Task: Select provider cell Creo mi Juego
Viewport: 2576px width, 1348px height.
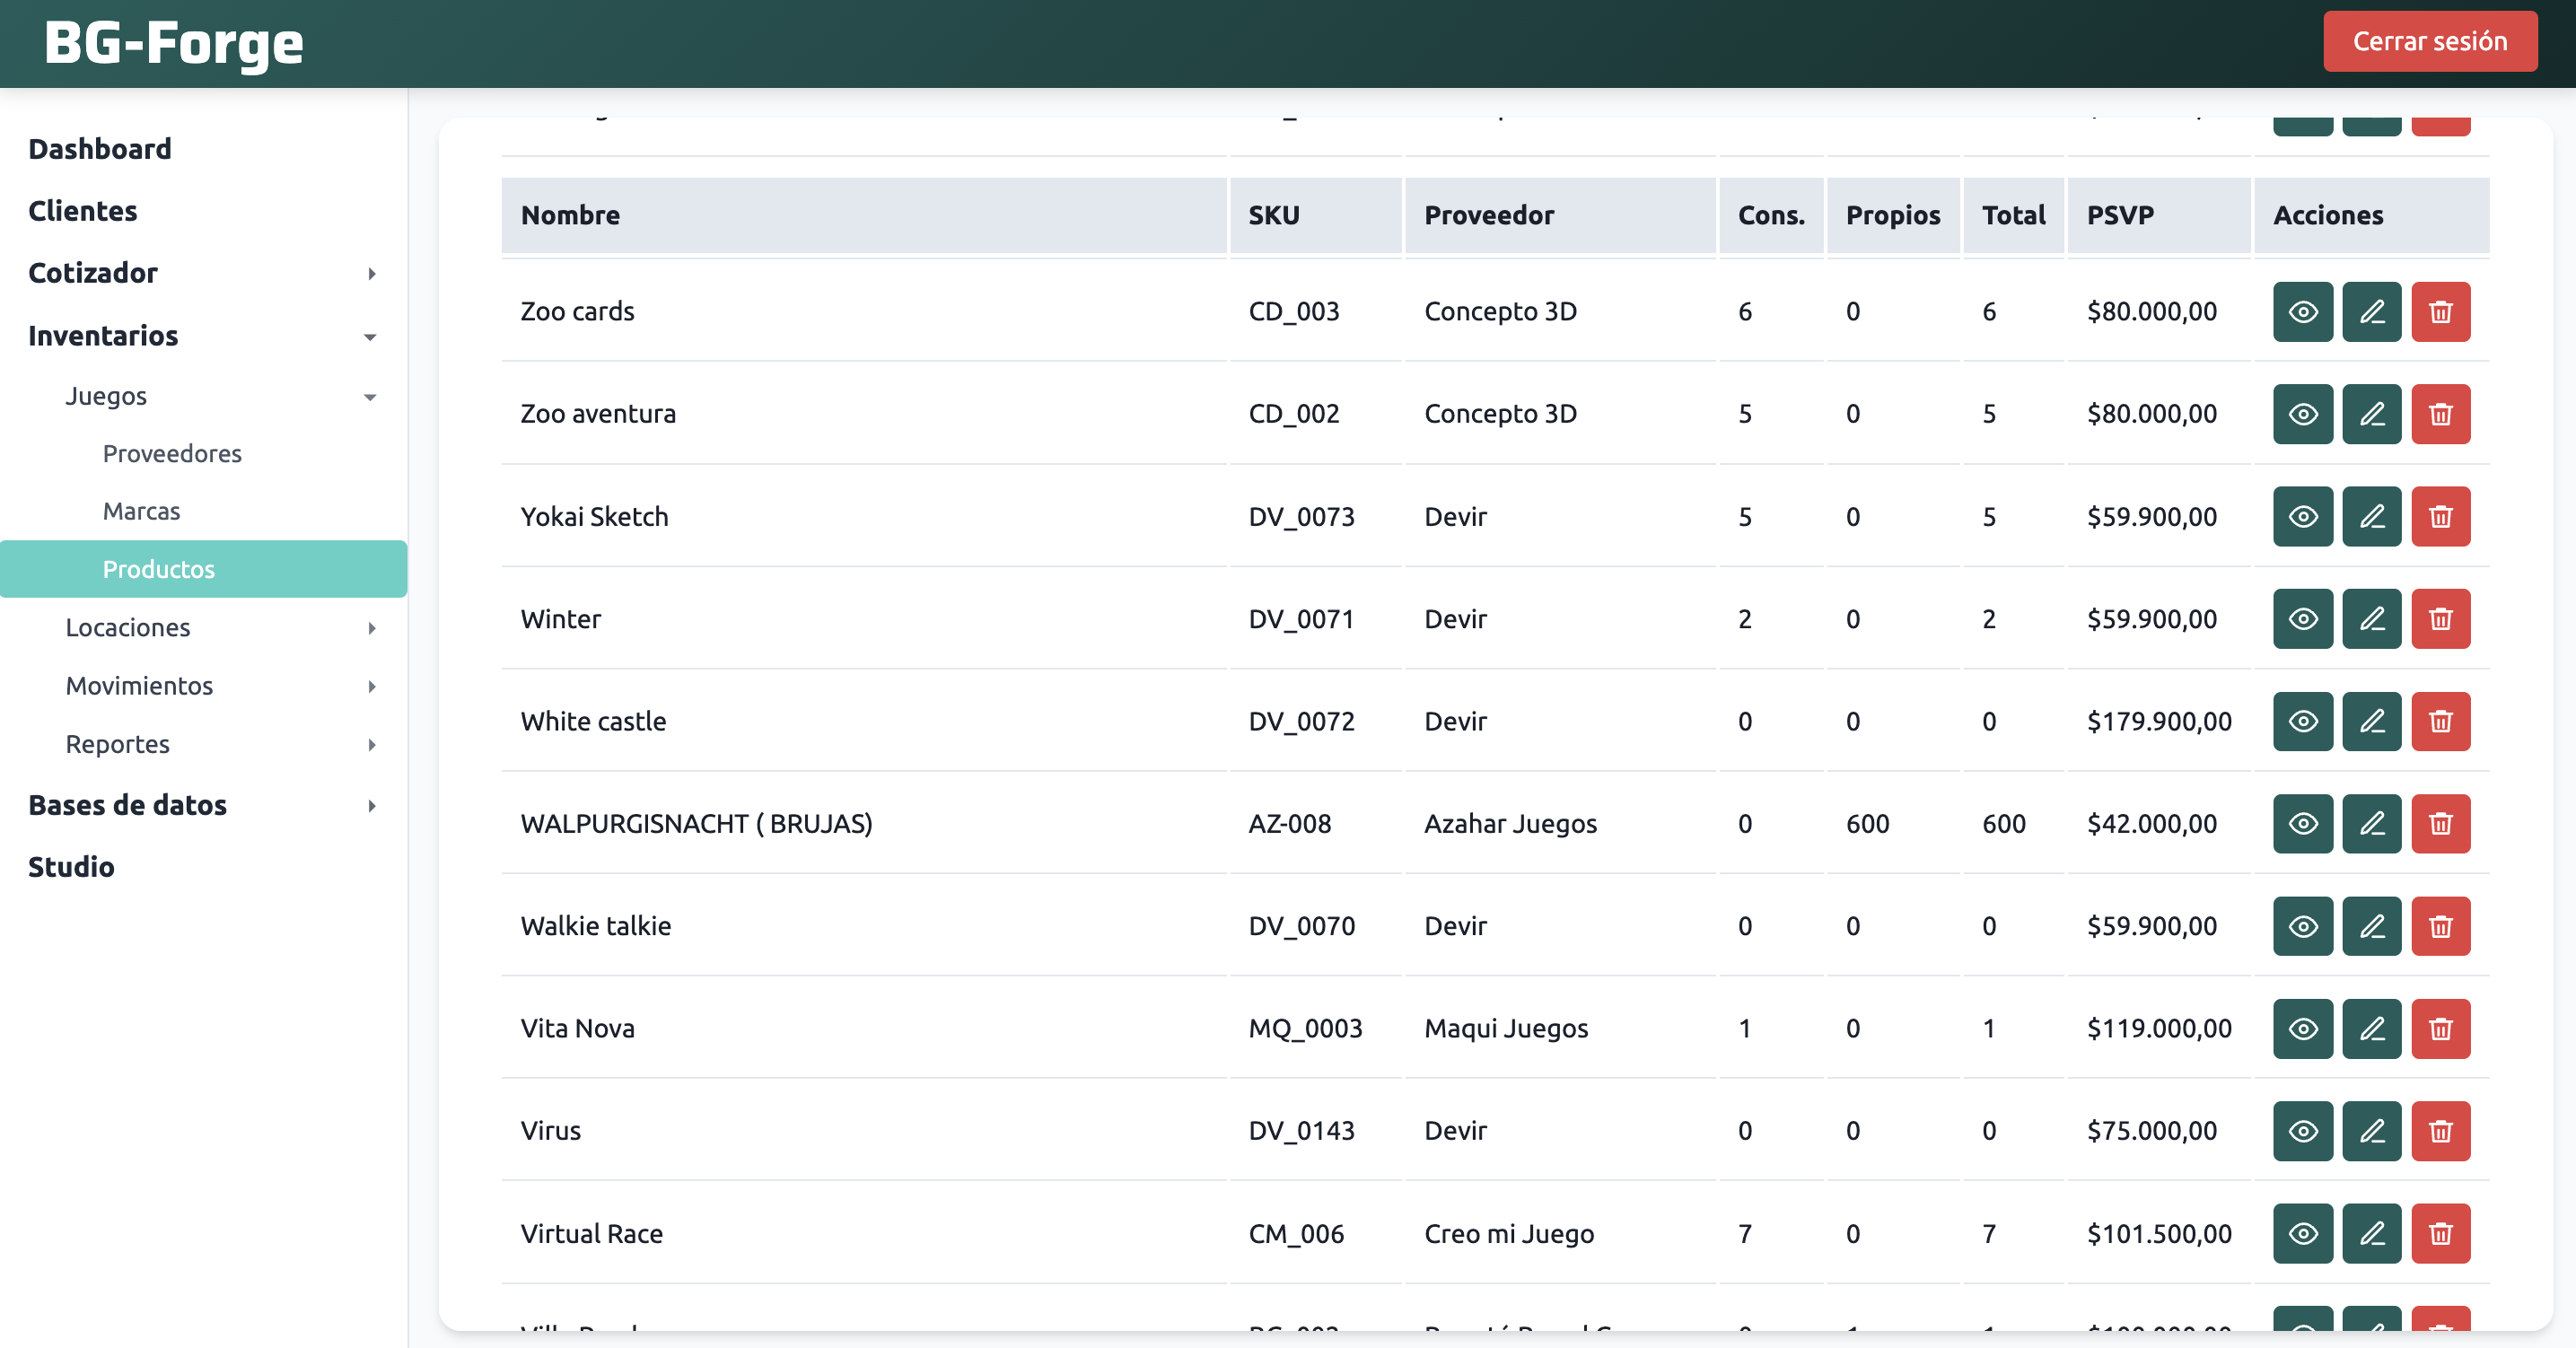Action: [1509, 1234]
